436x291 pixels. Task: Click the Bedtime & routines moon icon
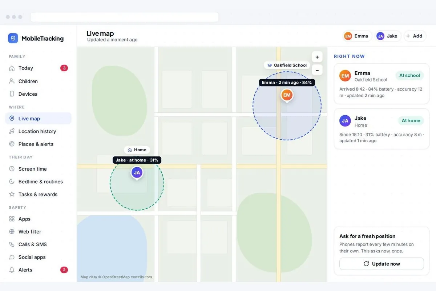pyautogui.click(x=12, y=182)
